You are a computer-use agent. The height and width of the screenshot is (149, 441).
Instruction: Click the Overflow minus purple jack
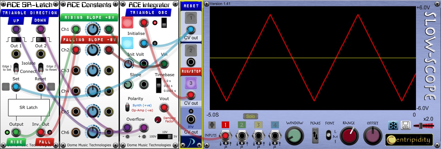[127, 128]
